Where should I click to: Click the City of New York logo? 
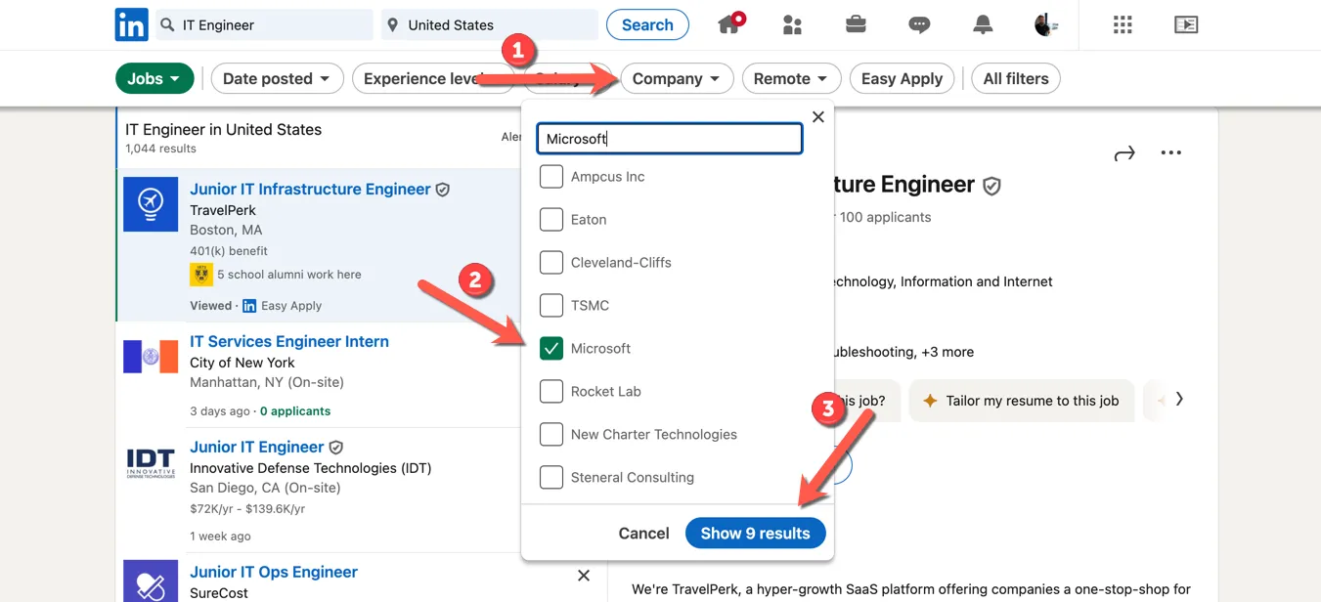click(151, 357)
